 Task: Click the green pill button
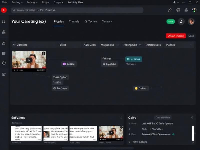click(x=171, y=21)
